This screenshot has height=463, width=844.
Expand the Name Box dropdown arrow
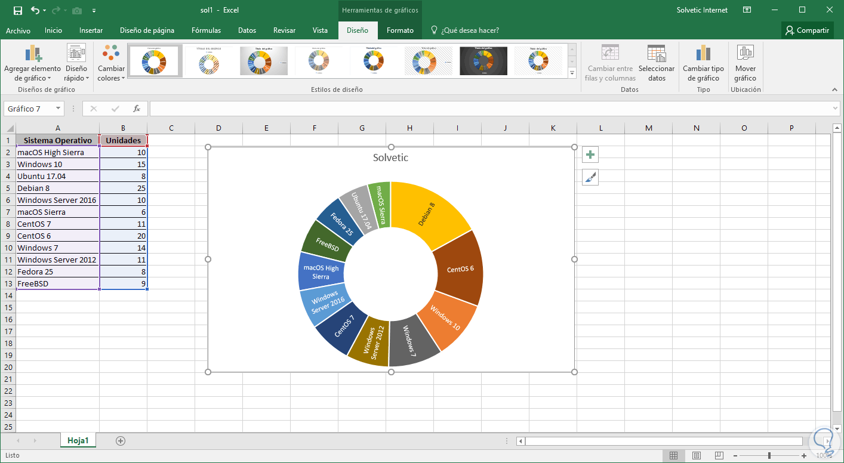coord(58,109)
